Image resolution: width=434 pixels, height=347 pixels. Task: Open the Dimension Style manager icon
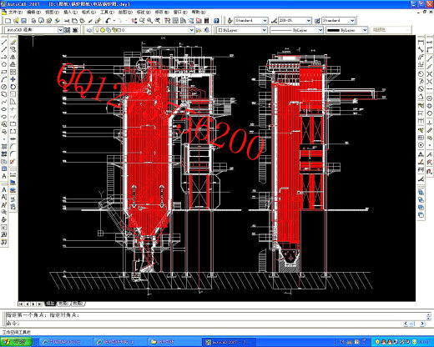[274, 21]
